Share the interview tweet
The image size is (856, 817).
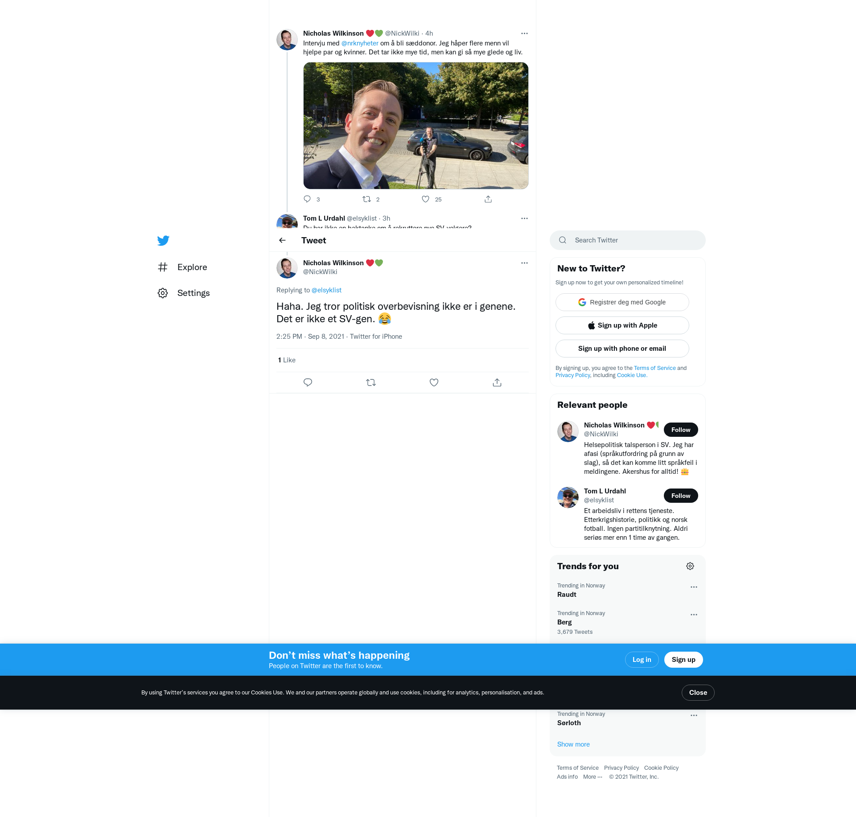click(x=488, y=199)
